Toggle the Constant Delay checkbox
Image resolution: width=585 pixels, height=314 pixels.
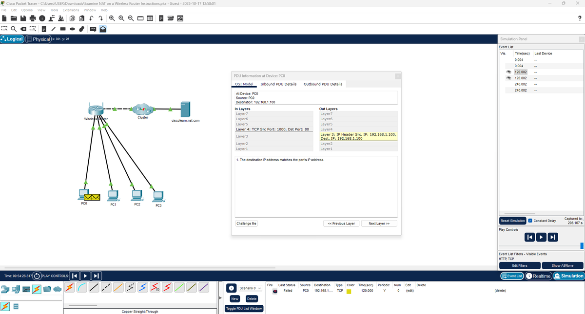[530, 221]
